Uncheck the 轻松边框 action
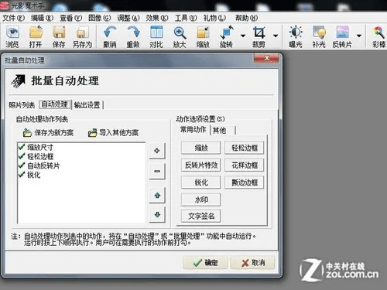 (22, 156)
